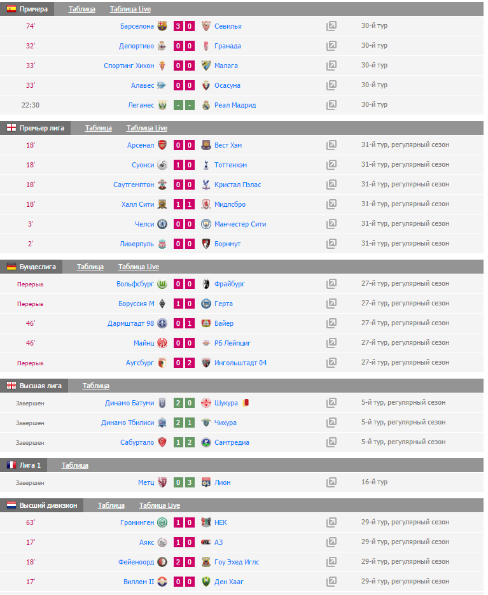The image size is (488, 595).
Task: Open the Барселона team link
Action: click(137, 26)
